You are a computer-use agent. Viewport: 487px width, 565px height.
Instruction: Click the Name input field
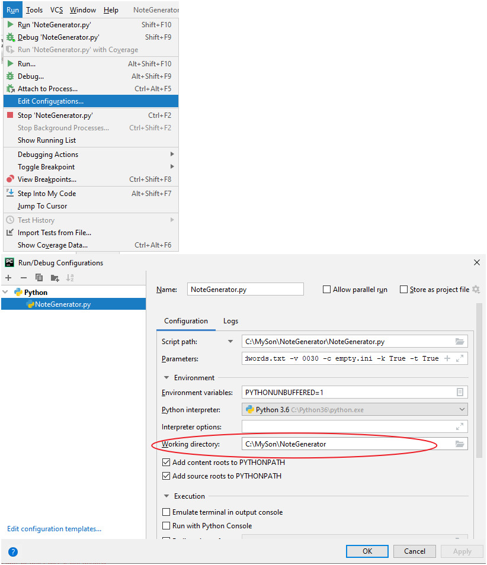[245, 290]
